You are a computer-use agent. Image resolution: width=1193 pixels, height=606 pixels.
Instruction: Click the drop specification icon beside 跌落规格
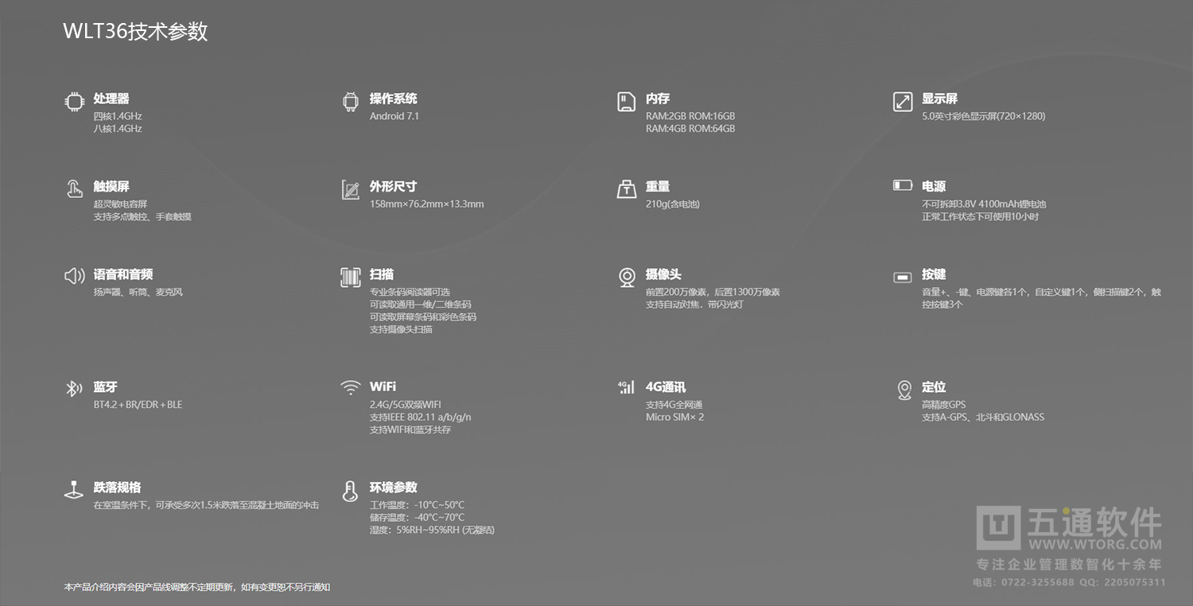click(74, 490)
